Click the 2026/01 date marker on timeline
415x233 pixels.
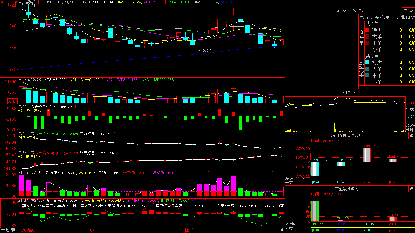(29, 230)
